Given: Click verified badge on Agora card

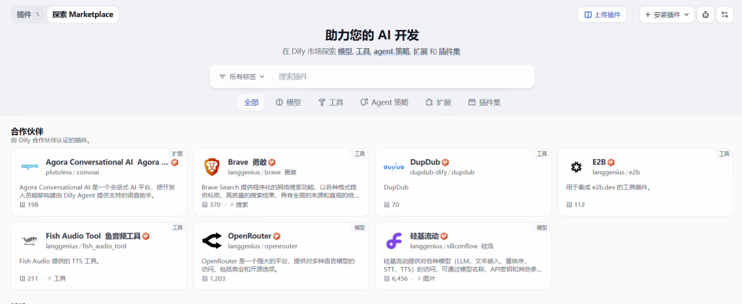Looking at the screenshot, I should tap(175, 162).
